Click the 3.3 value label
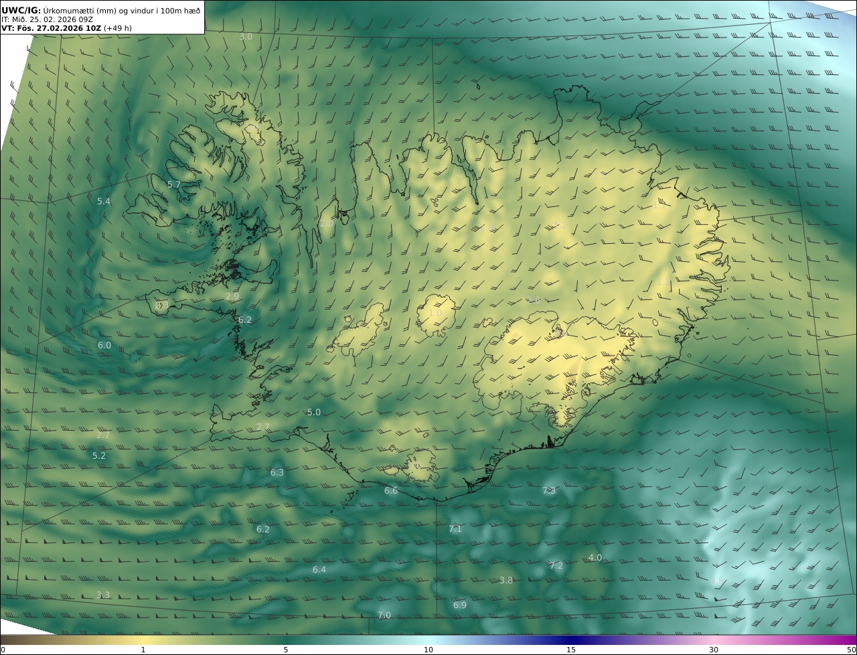857x655 pixels. tap(103, 595)
